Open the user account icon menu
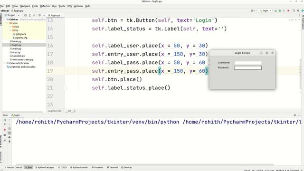This screenshot has width=304, height=171. 253,10
